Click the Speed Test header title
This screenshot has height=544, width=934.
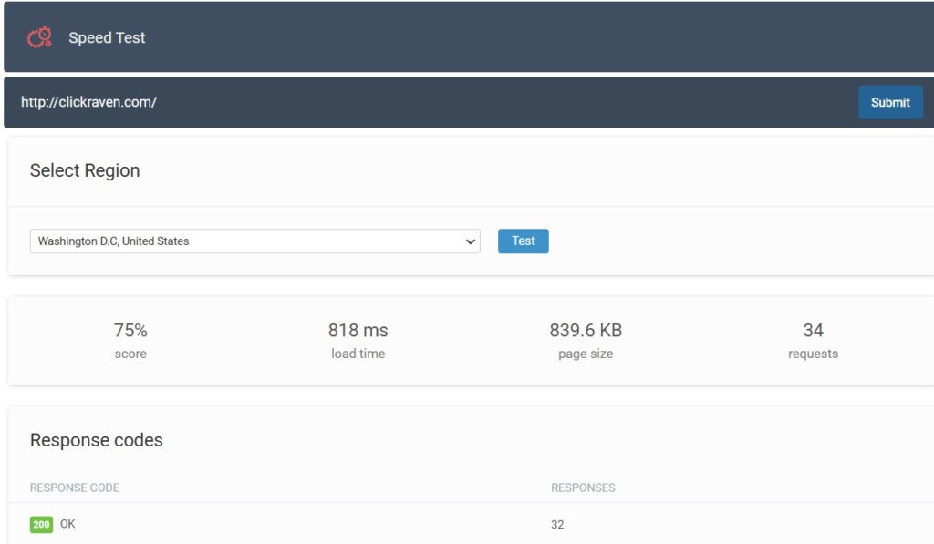click(107, 38)
